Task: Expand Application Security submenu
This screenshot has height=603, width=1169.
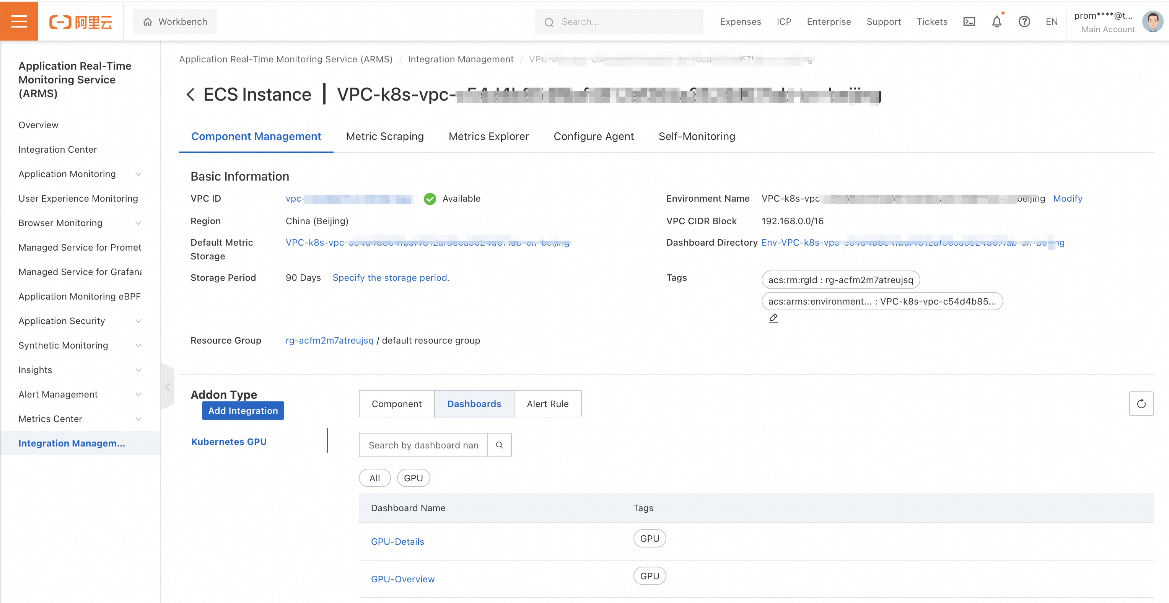Action: tap(138, 321)
